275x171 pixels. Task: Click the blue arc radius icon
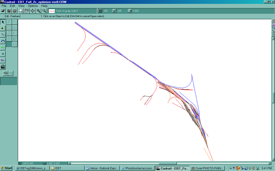[x=273, y=28]
